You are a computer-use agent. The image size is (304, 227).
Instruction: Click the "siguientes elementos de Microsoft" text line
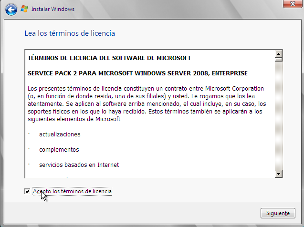(74, 119)
